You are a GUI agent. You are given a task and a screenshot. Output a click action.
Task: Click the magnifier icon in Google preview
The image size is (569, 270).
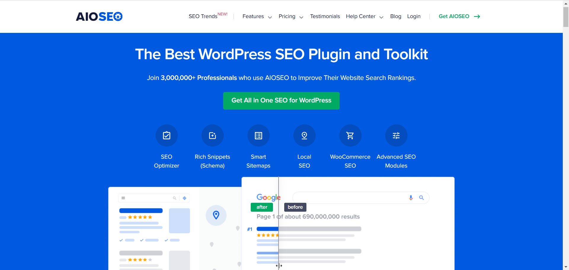coord(421,198)
